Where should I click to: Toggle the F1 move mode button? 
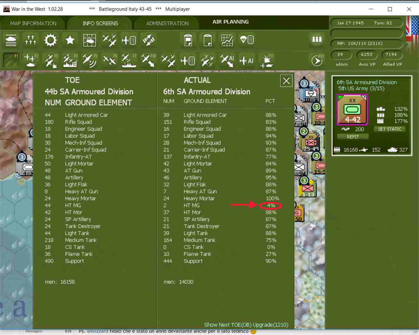pyautogui.click(x=11, y=60)
